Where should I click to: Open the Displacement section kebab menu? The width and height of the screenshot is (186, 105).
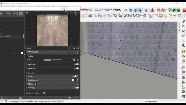click(78, 80)
